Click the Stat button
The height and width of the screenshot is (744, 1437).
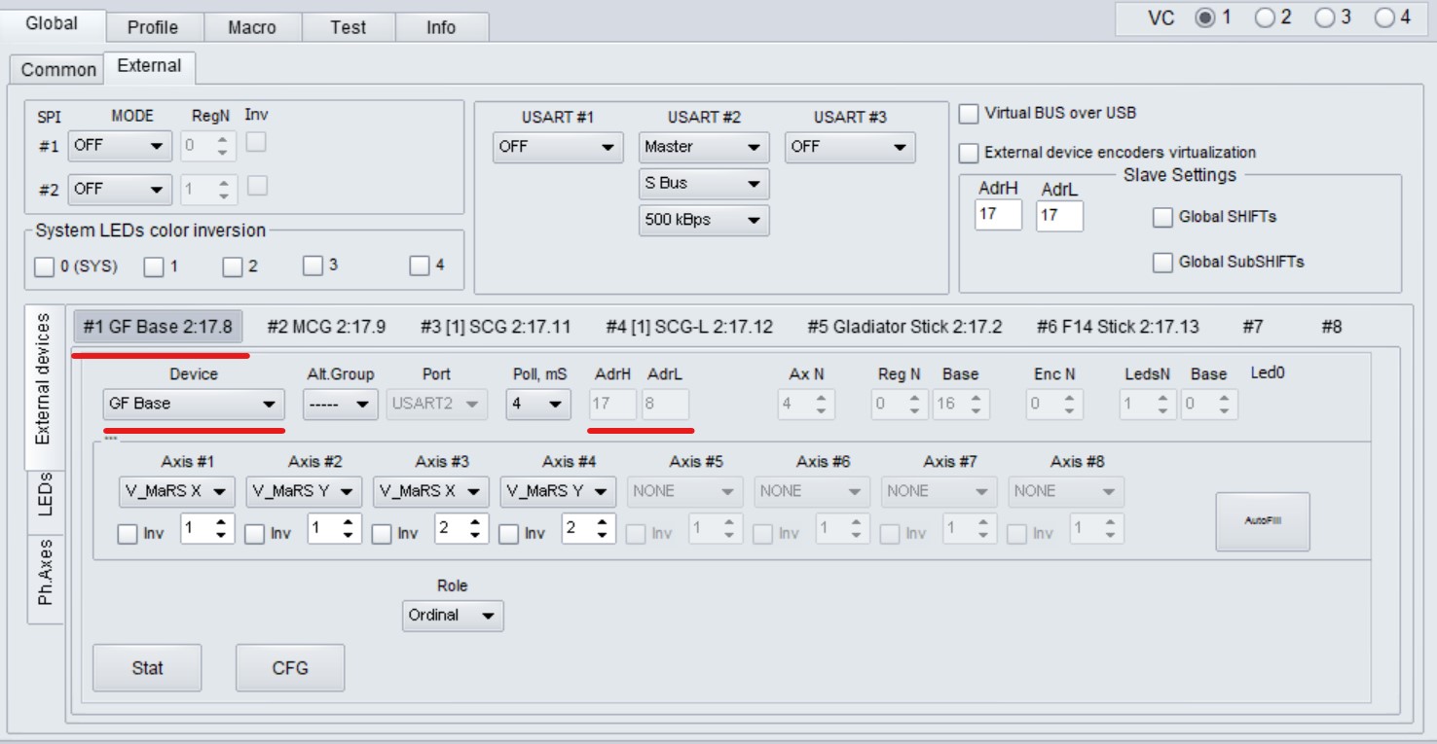(x=147, y=668)
